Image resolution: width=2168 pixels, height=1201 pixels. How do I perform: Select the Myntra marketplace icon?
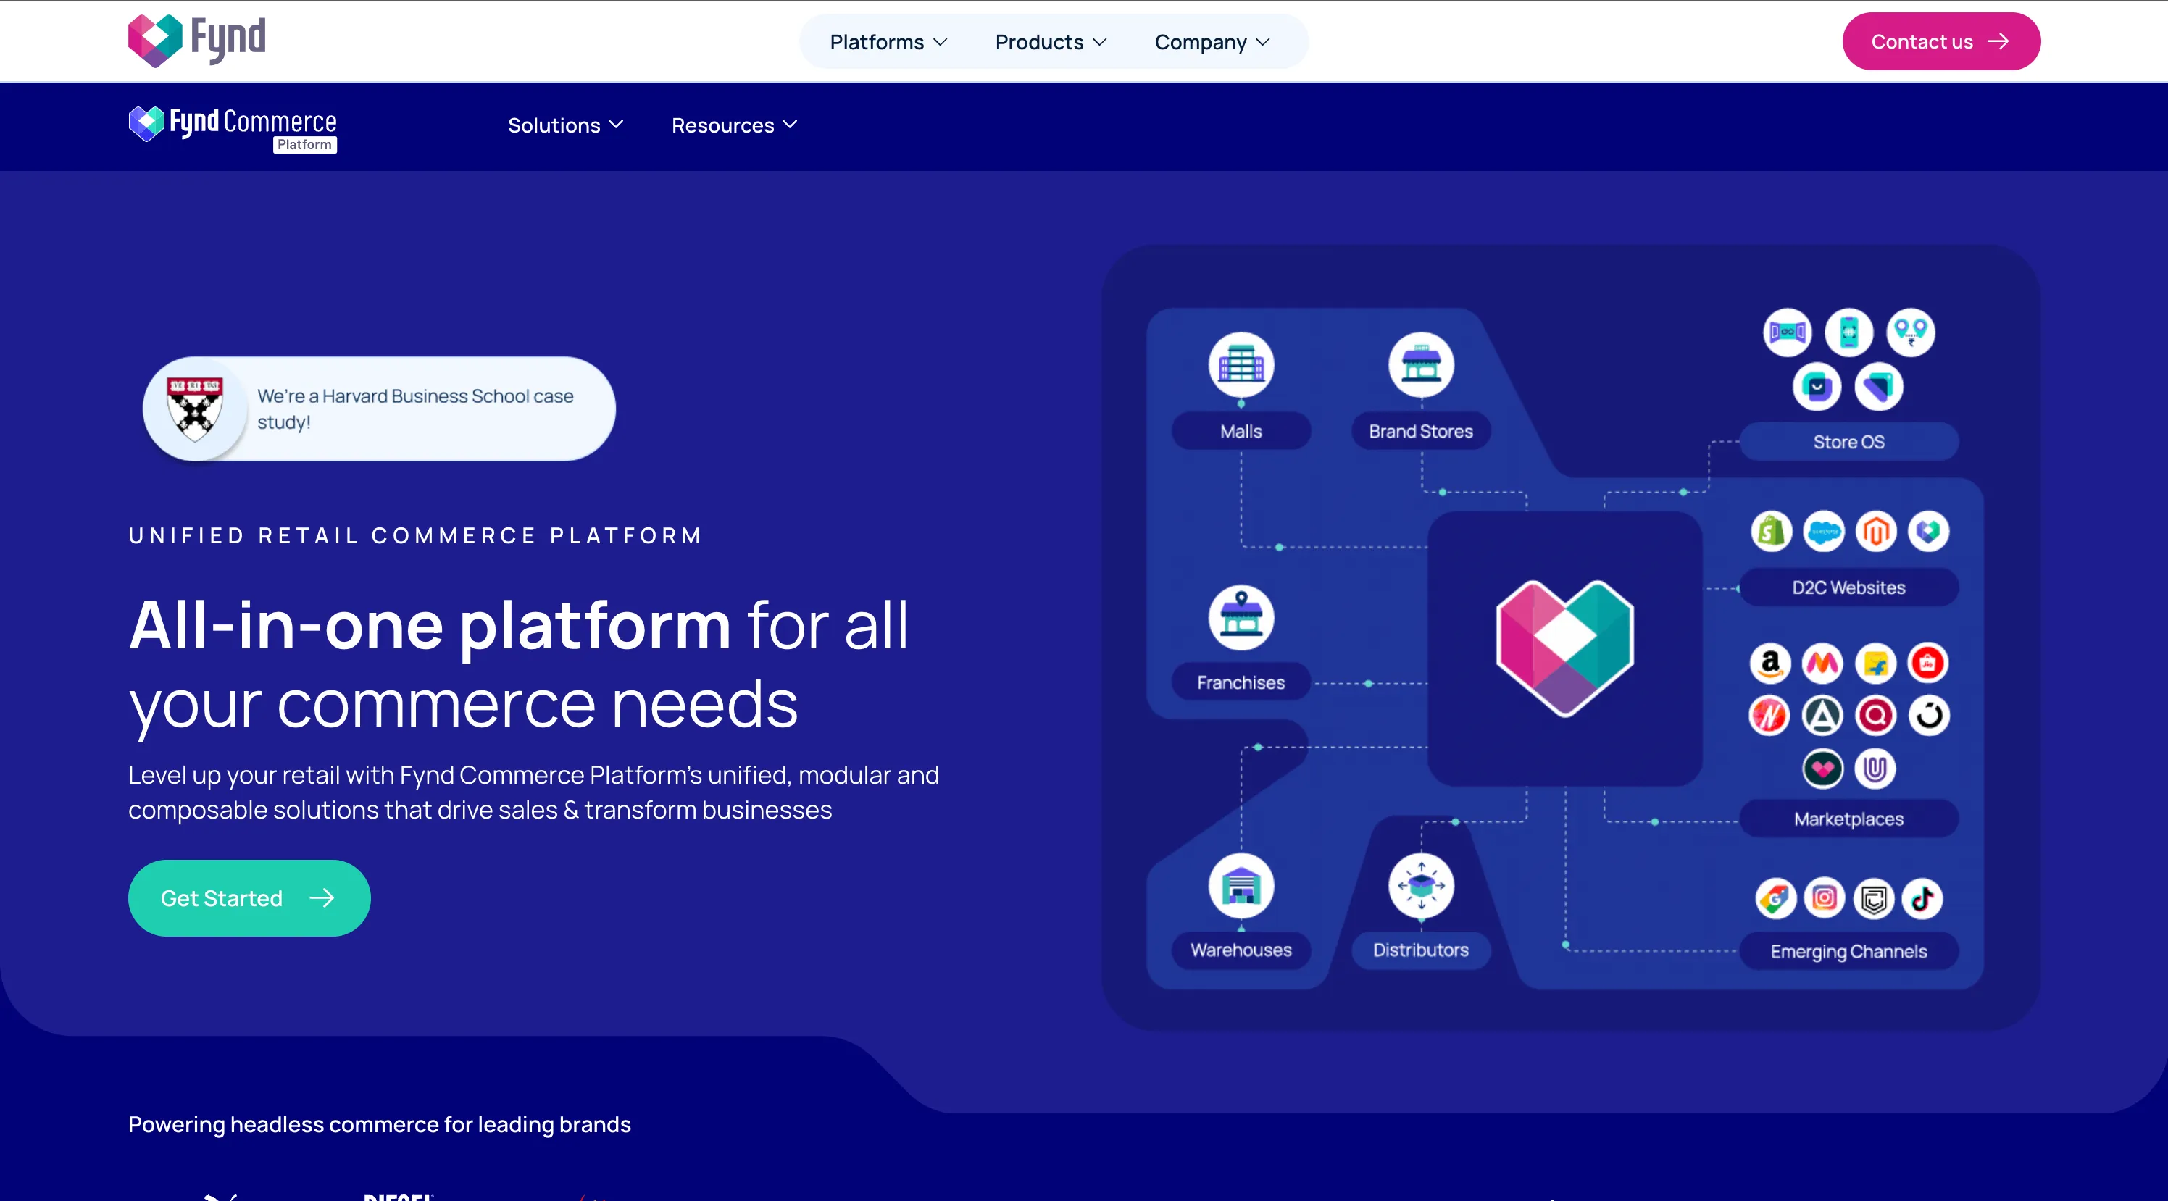[x=1824, y=664]
